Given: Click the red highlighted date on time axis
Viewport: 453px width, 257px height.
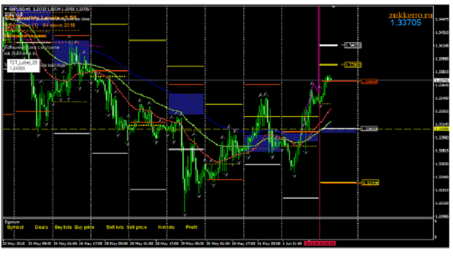Looking at the screenshot, I should coord(319,244).
